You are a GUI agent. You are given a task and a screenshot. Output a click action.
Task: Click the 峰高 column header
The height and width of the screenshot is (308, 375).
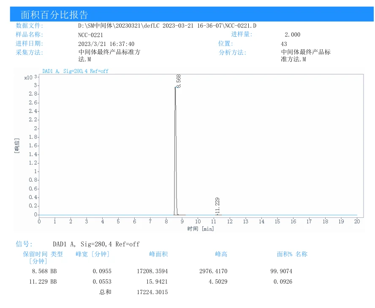221,254
